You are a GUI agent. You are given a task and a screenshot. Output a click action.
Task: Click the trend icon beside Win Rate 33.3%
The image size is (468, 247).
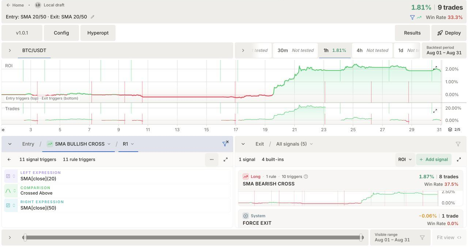419,17
